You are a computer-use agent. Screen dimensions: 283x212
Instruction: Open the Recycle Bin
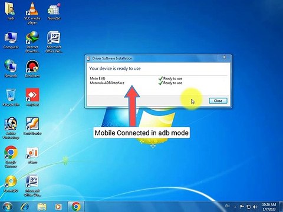click(x=11, y=98)
